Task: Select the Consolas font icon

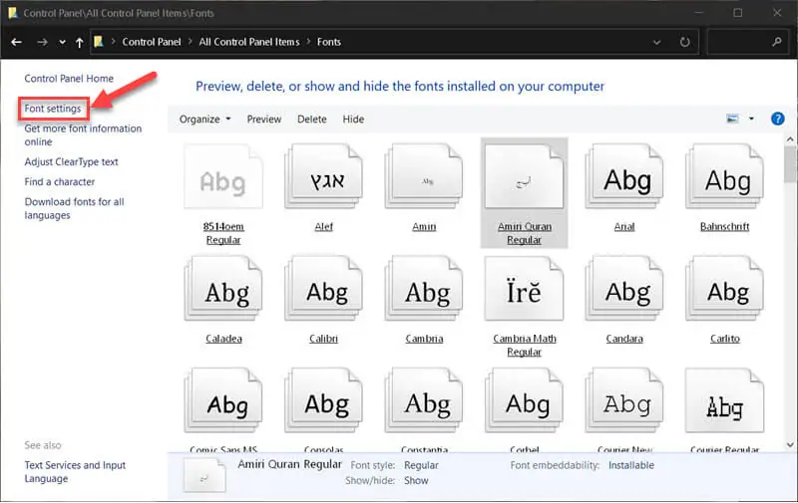Action: tap(323, 400)
